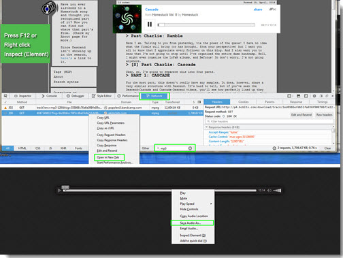Toggle the network details pane icon
The width and height of the screenshot is (343, 258).
click(199, 102)
